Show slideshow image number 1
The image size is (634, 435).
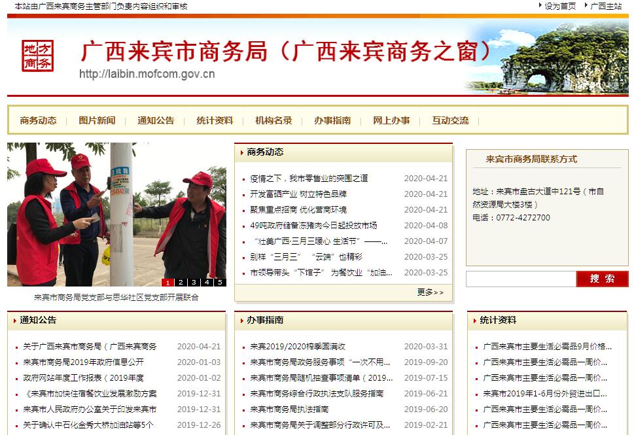[167, 282]
